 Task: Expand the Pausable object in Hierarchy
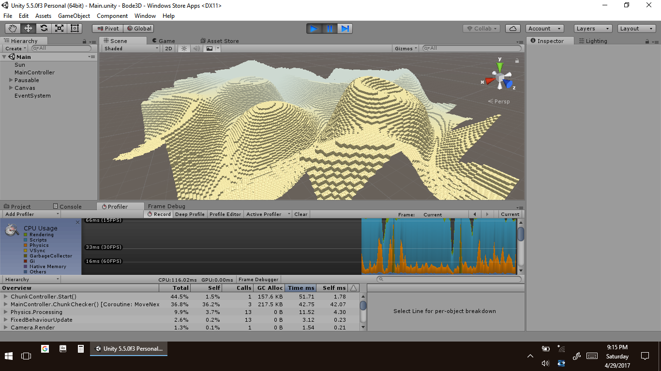point(11,80)
